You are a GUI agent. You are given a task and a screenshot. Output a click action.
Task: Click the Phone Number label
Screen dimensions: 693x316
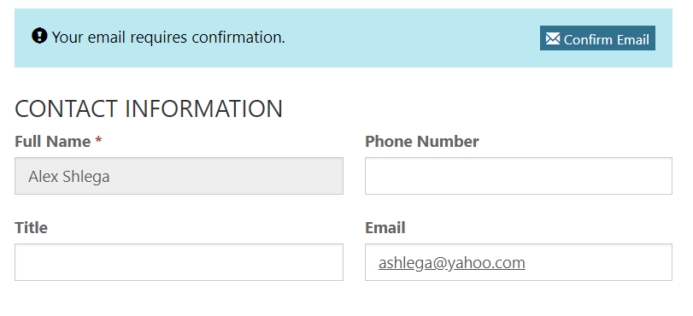coord(422,142)
